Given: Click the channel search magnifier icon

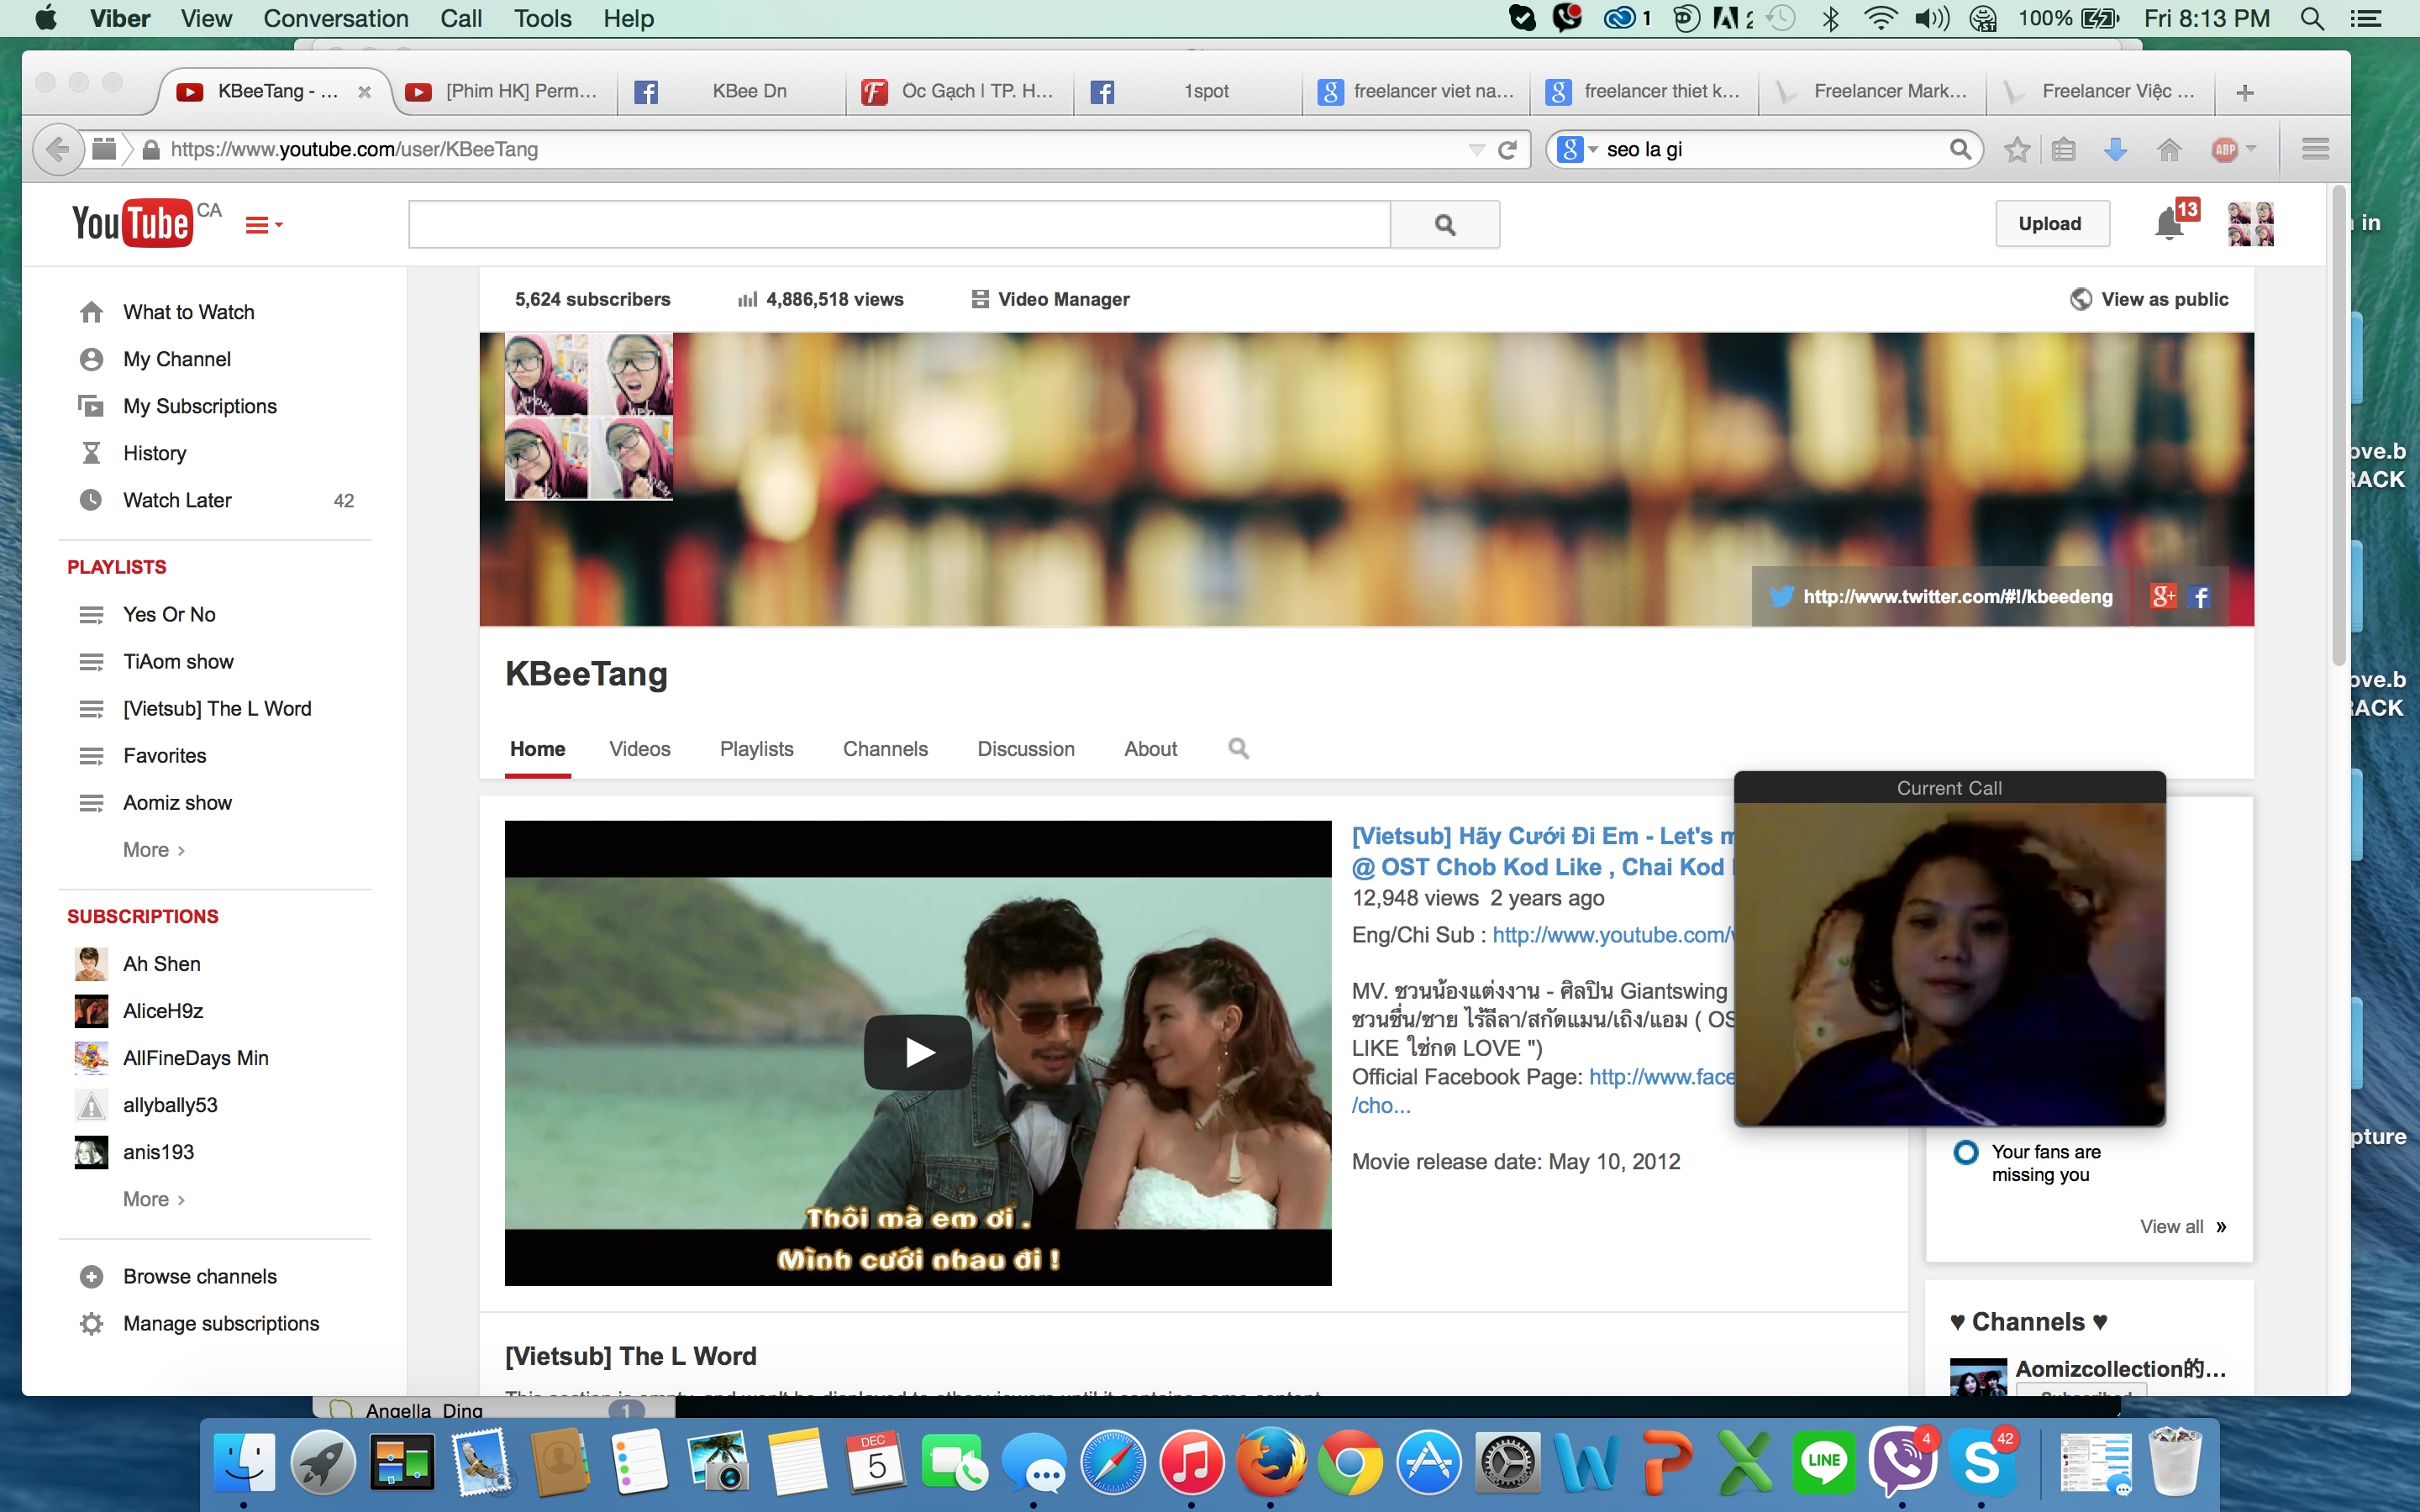Looking at the screenshot, I should click(1238, 748).
